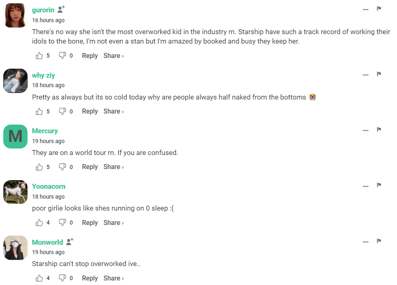This screenshot has width=397, height=285.
Task: Expand Share options on gurorin's comment
Action: pyautogui.click(x=113, y=56)
